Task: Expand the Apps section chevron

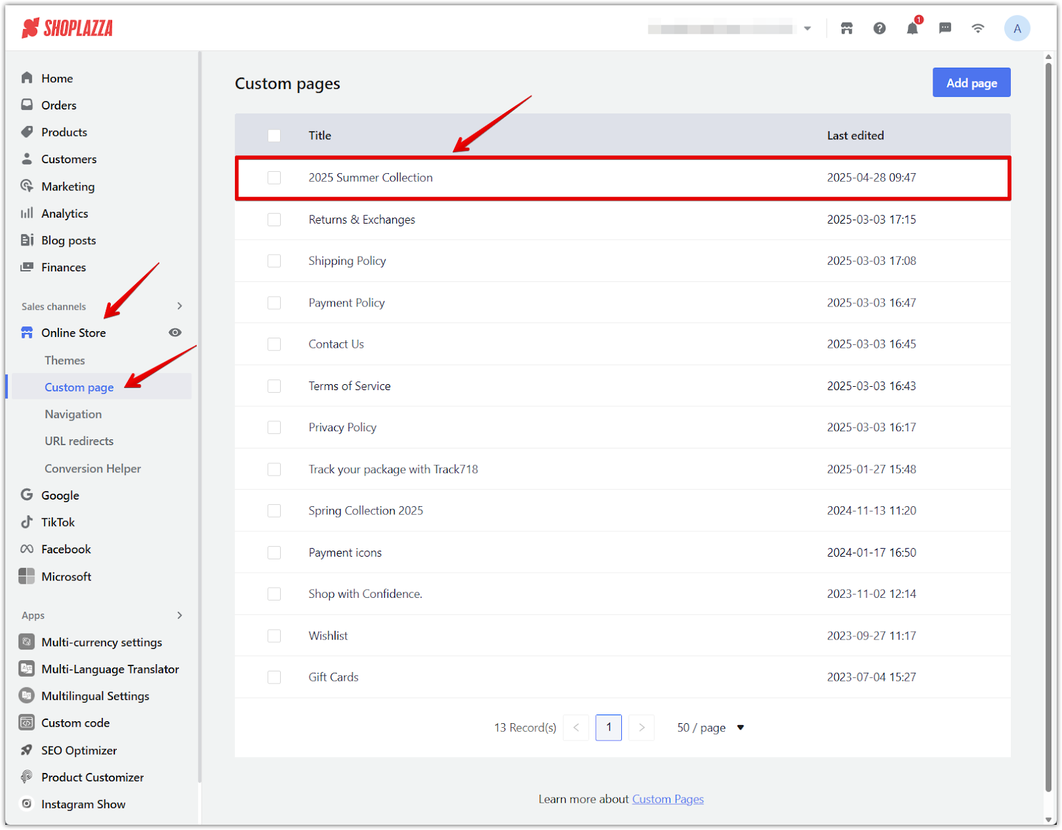Action: [x=179, y=615]
